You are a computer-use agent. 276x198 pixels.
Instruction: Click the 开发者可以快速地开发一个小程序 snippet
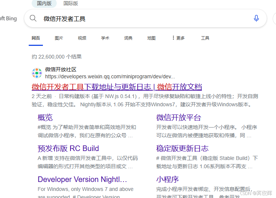(207, 131)
